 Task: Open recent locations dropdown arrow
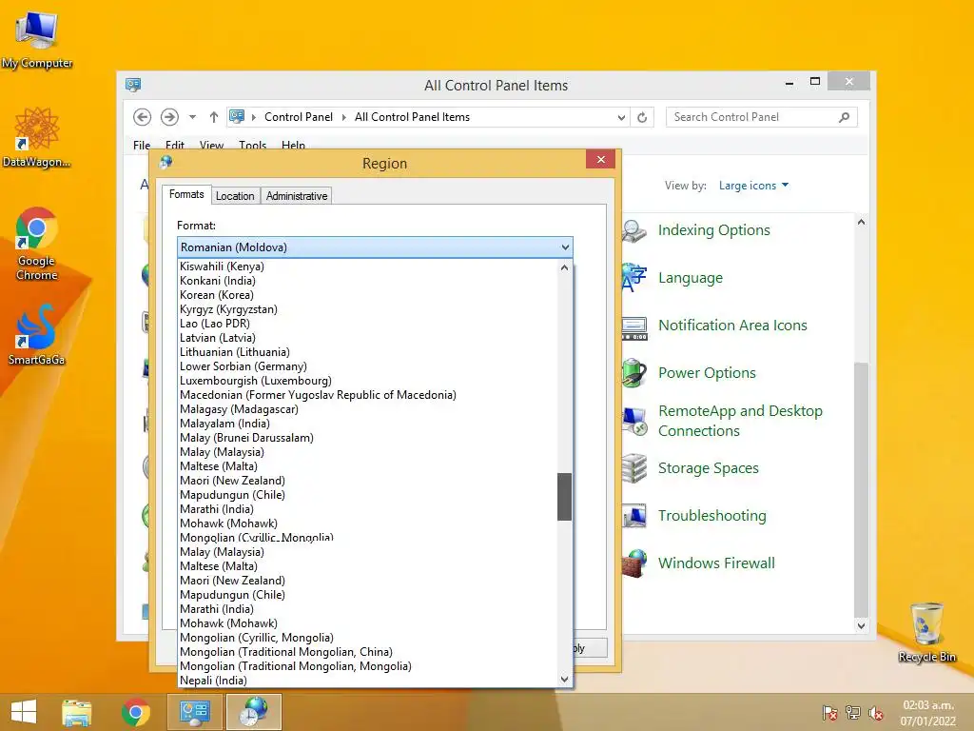192,117
